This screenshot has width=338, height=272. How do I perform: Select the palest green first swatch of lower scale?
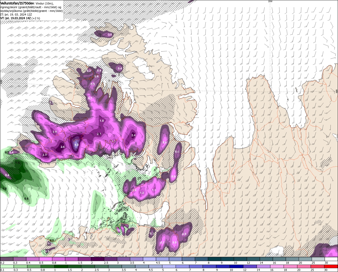pyautogui.click(x=7, y=266)
